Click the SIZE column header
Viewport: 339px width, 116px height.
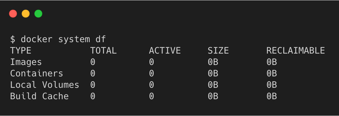click(218, 51)
